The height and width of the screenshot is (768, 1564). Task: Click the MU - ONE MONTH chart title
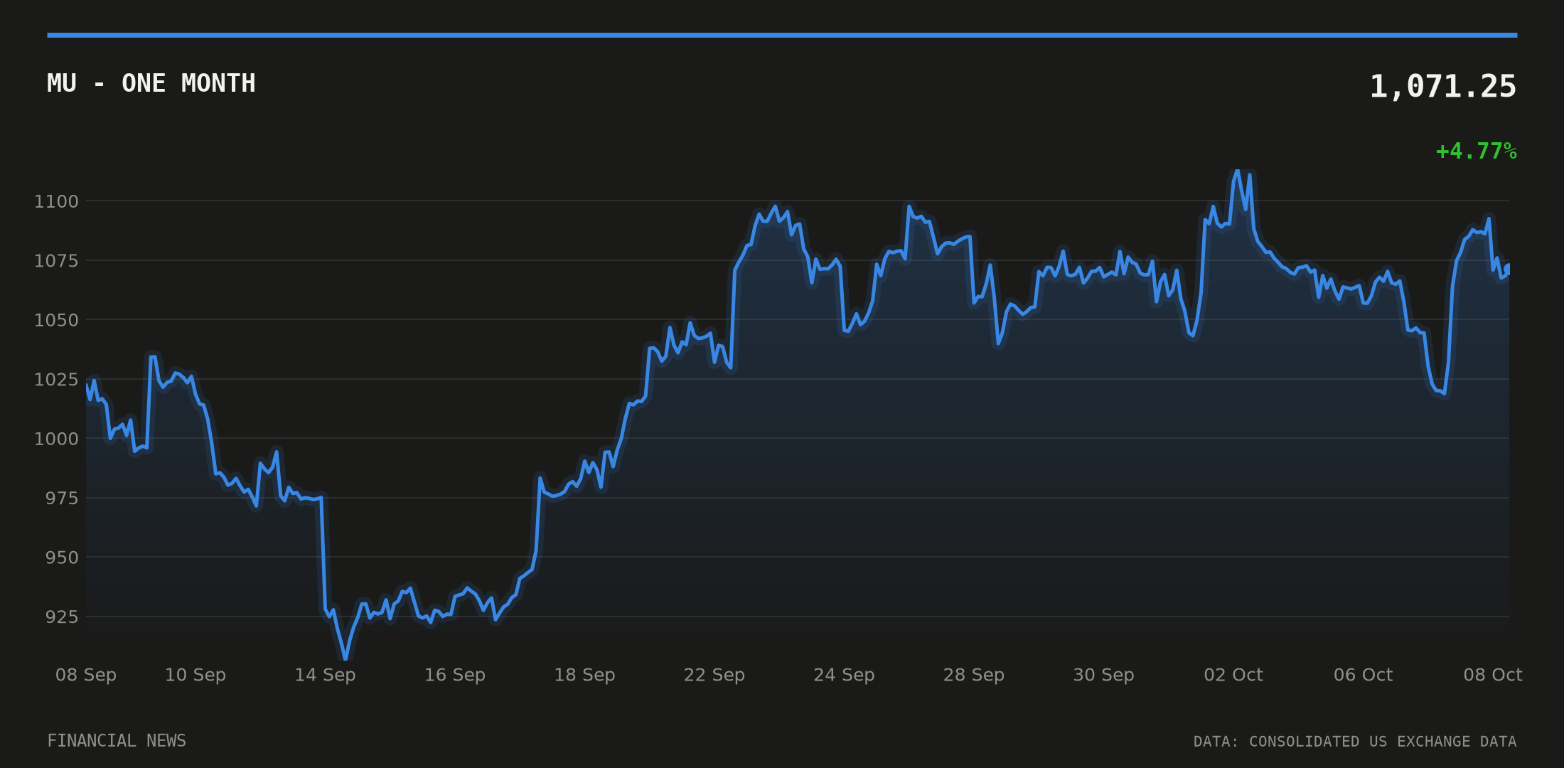(151, 83)
